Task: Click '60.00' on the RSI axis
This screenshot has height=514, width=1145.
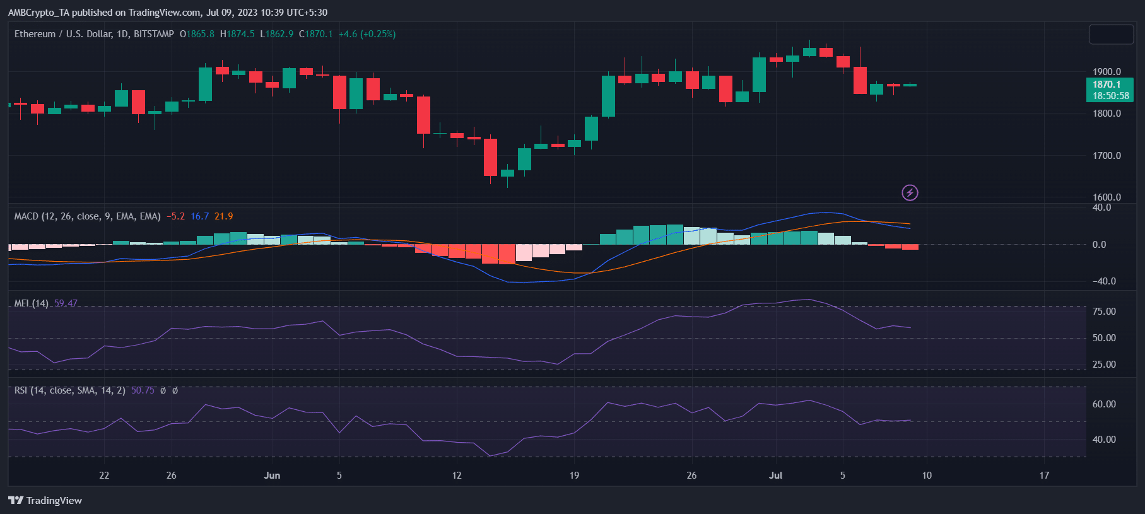Action: (x=1105, y=404)
